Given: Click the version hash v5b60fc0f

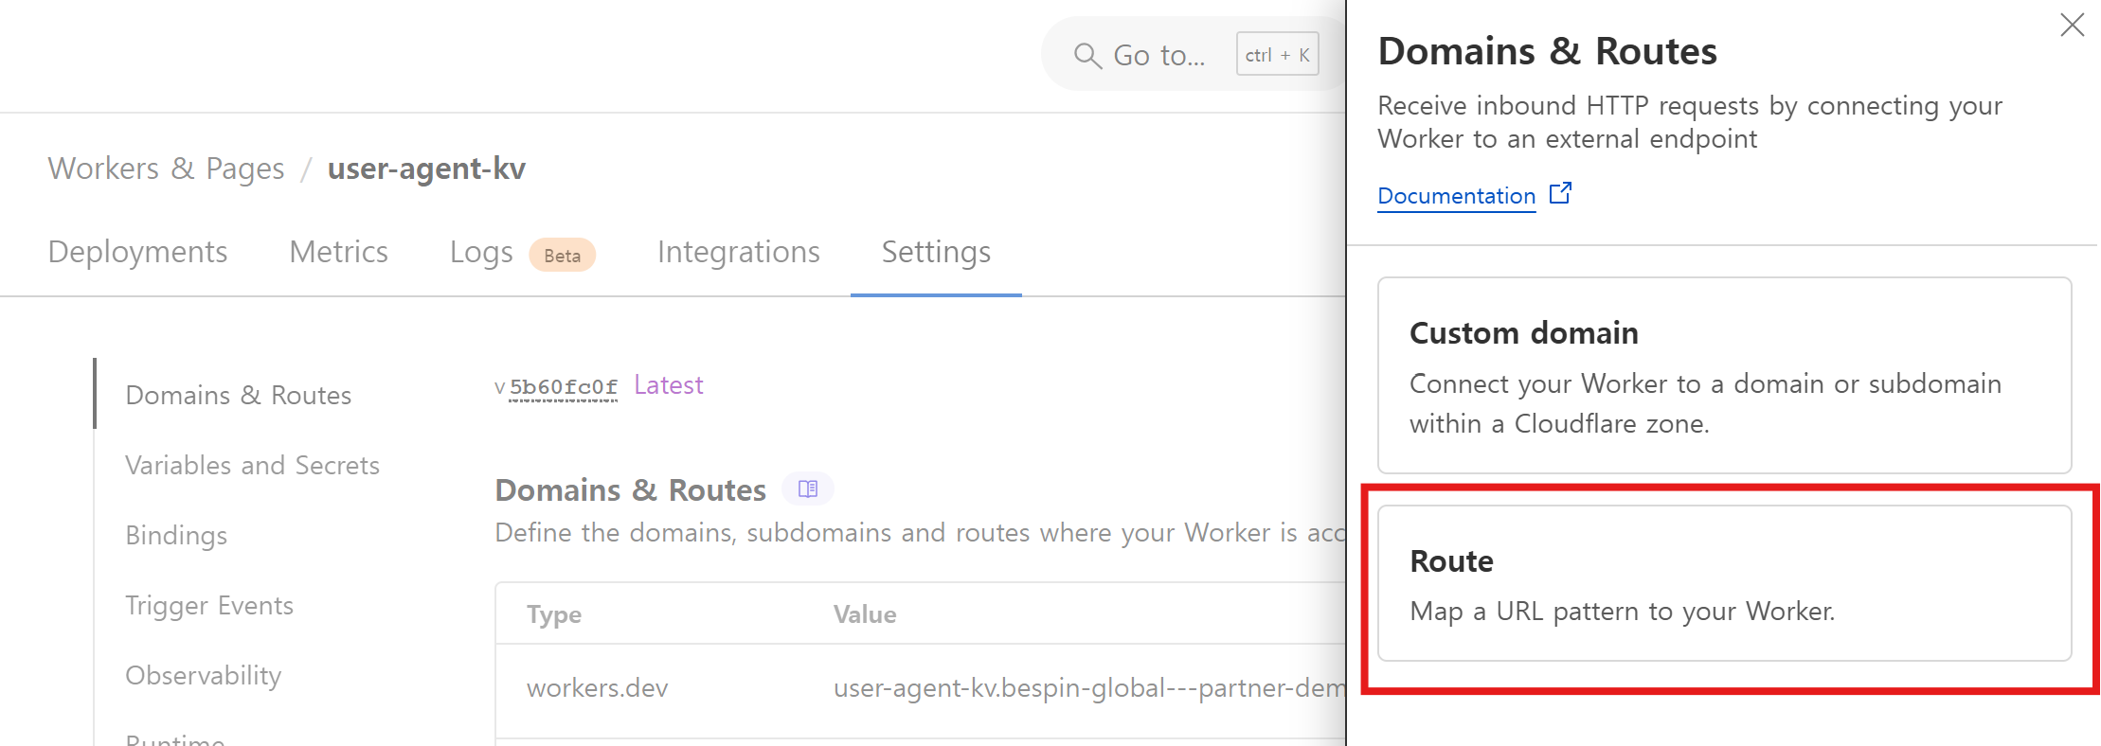Looking at the screenshot, I should coord(563,386).
